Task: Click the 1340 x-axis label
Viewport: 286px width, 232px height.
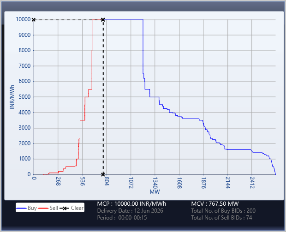Action: tap(155, 183)
